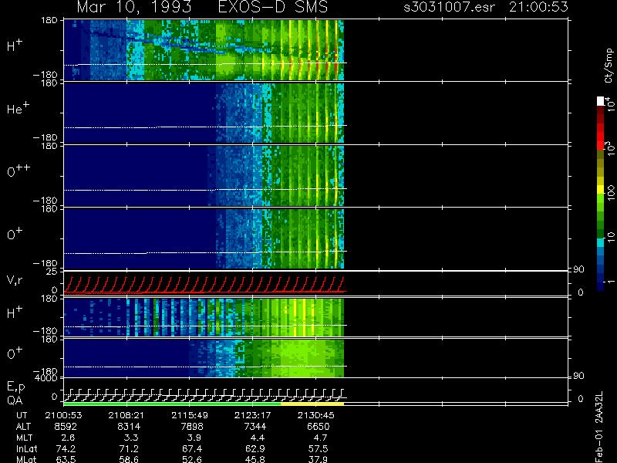Screen dimensions: 617x463
Task: Select the 'He+' panel label
Action: [18, 109]
